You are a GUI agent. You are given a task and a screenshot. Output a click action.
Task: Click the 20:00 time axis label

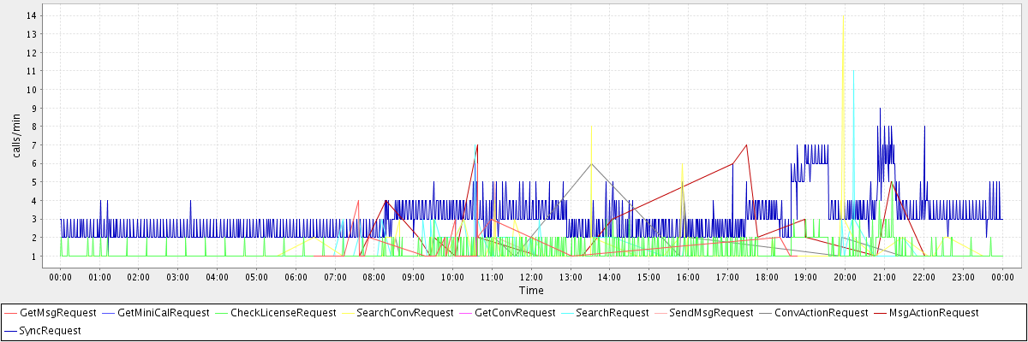click(x=845, y=277)
